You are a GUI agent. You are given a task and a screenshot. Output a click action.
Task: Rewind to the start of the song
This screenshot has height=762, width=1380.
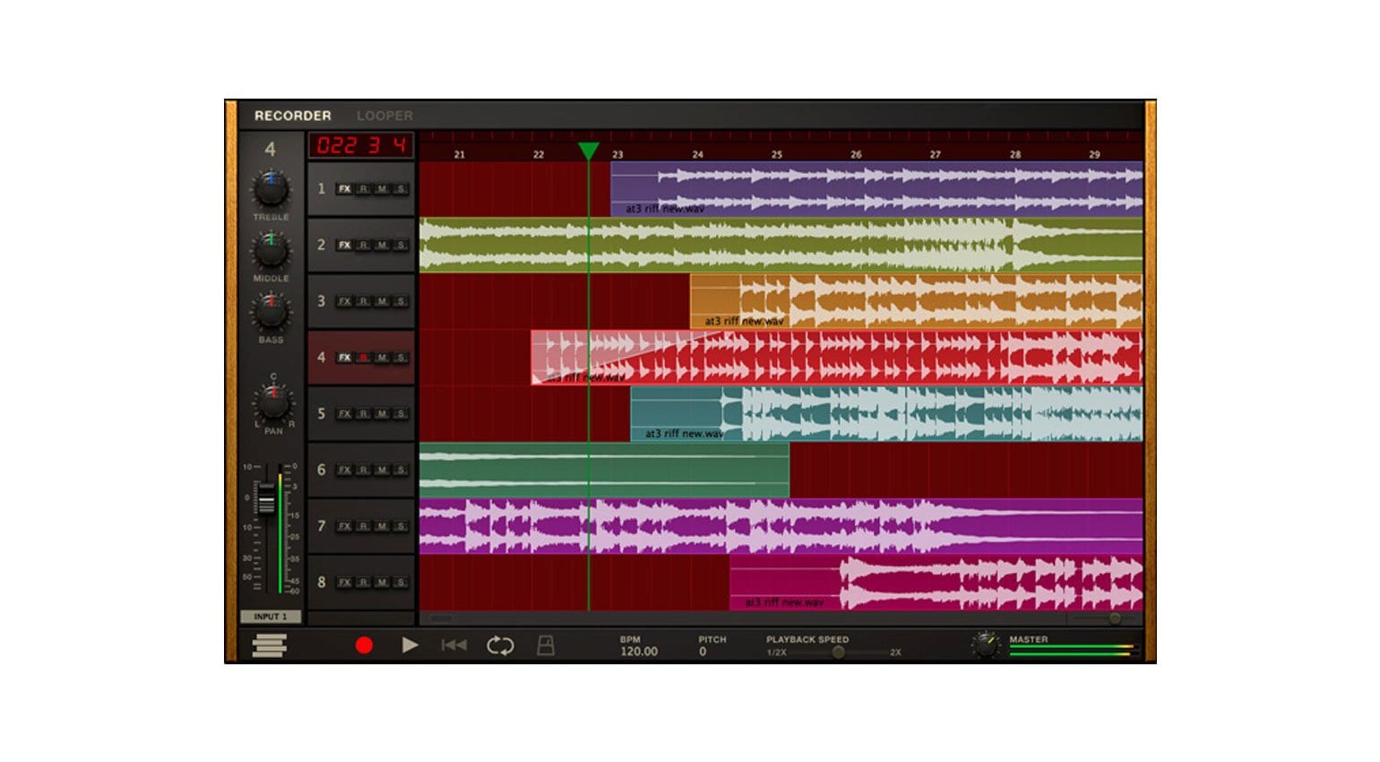pyautogui.click(x=454, y=645)
